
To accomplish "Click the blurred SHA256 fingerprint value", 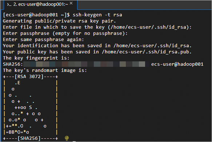I will coord(86,64).
